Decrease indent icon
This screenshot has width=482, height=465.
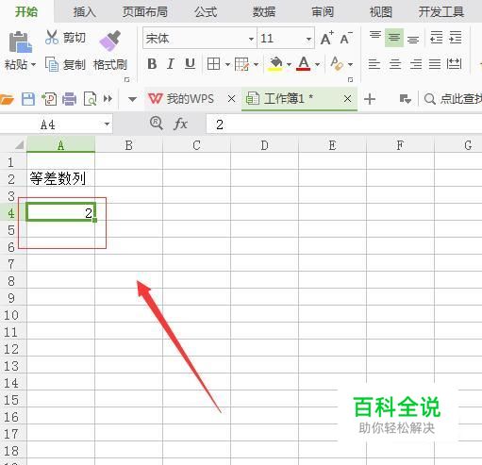pos(437,38)
